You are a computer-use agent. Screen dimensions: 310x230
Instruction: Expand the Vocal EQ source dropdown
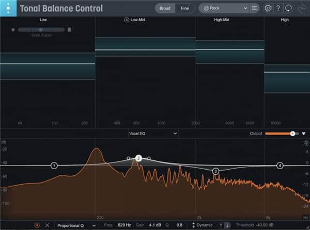(153, 133)
